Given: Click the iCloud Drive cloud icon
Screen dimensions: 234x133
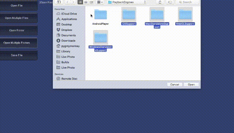Looking at the screenshot, I should pos(58,14).
